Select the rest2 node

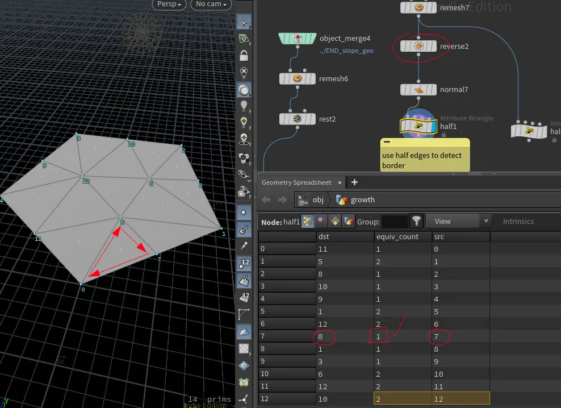click(x=298, y=119)
